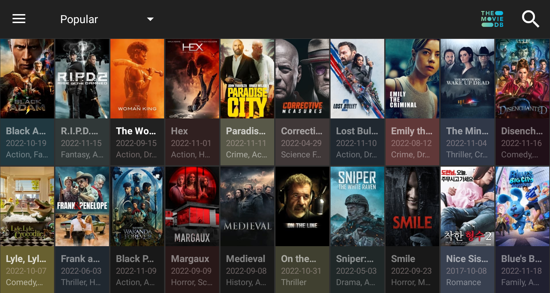The width and height of the screenshot is (550, 293).
Task: Open the Nice Sister-in-Law 2 poster
Action: click(467, 206)
